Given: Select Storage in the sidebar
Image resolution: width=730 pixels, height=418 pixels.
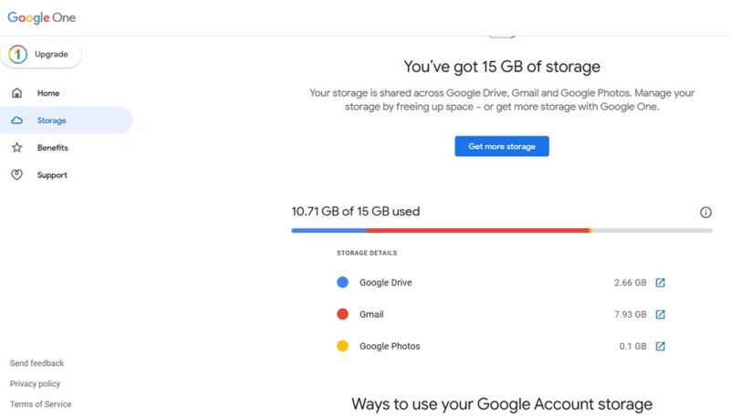Looking at the screenshot, I should [66, 120].
